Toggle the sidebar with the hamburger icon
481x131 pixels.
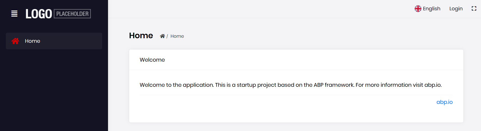(14, 14)
